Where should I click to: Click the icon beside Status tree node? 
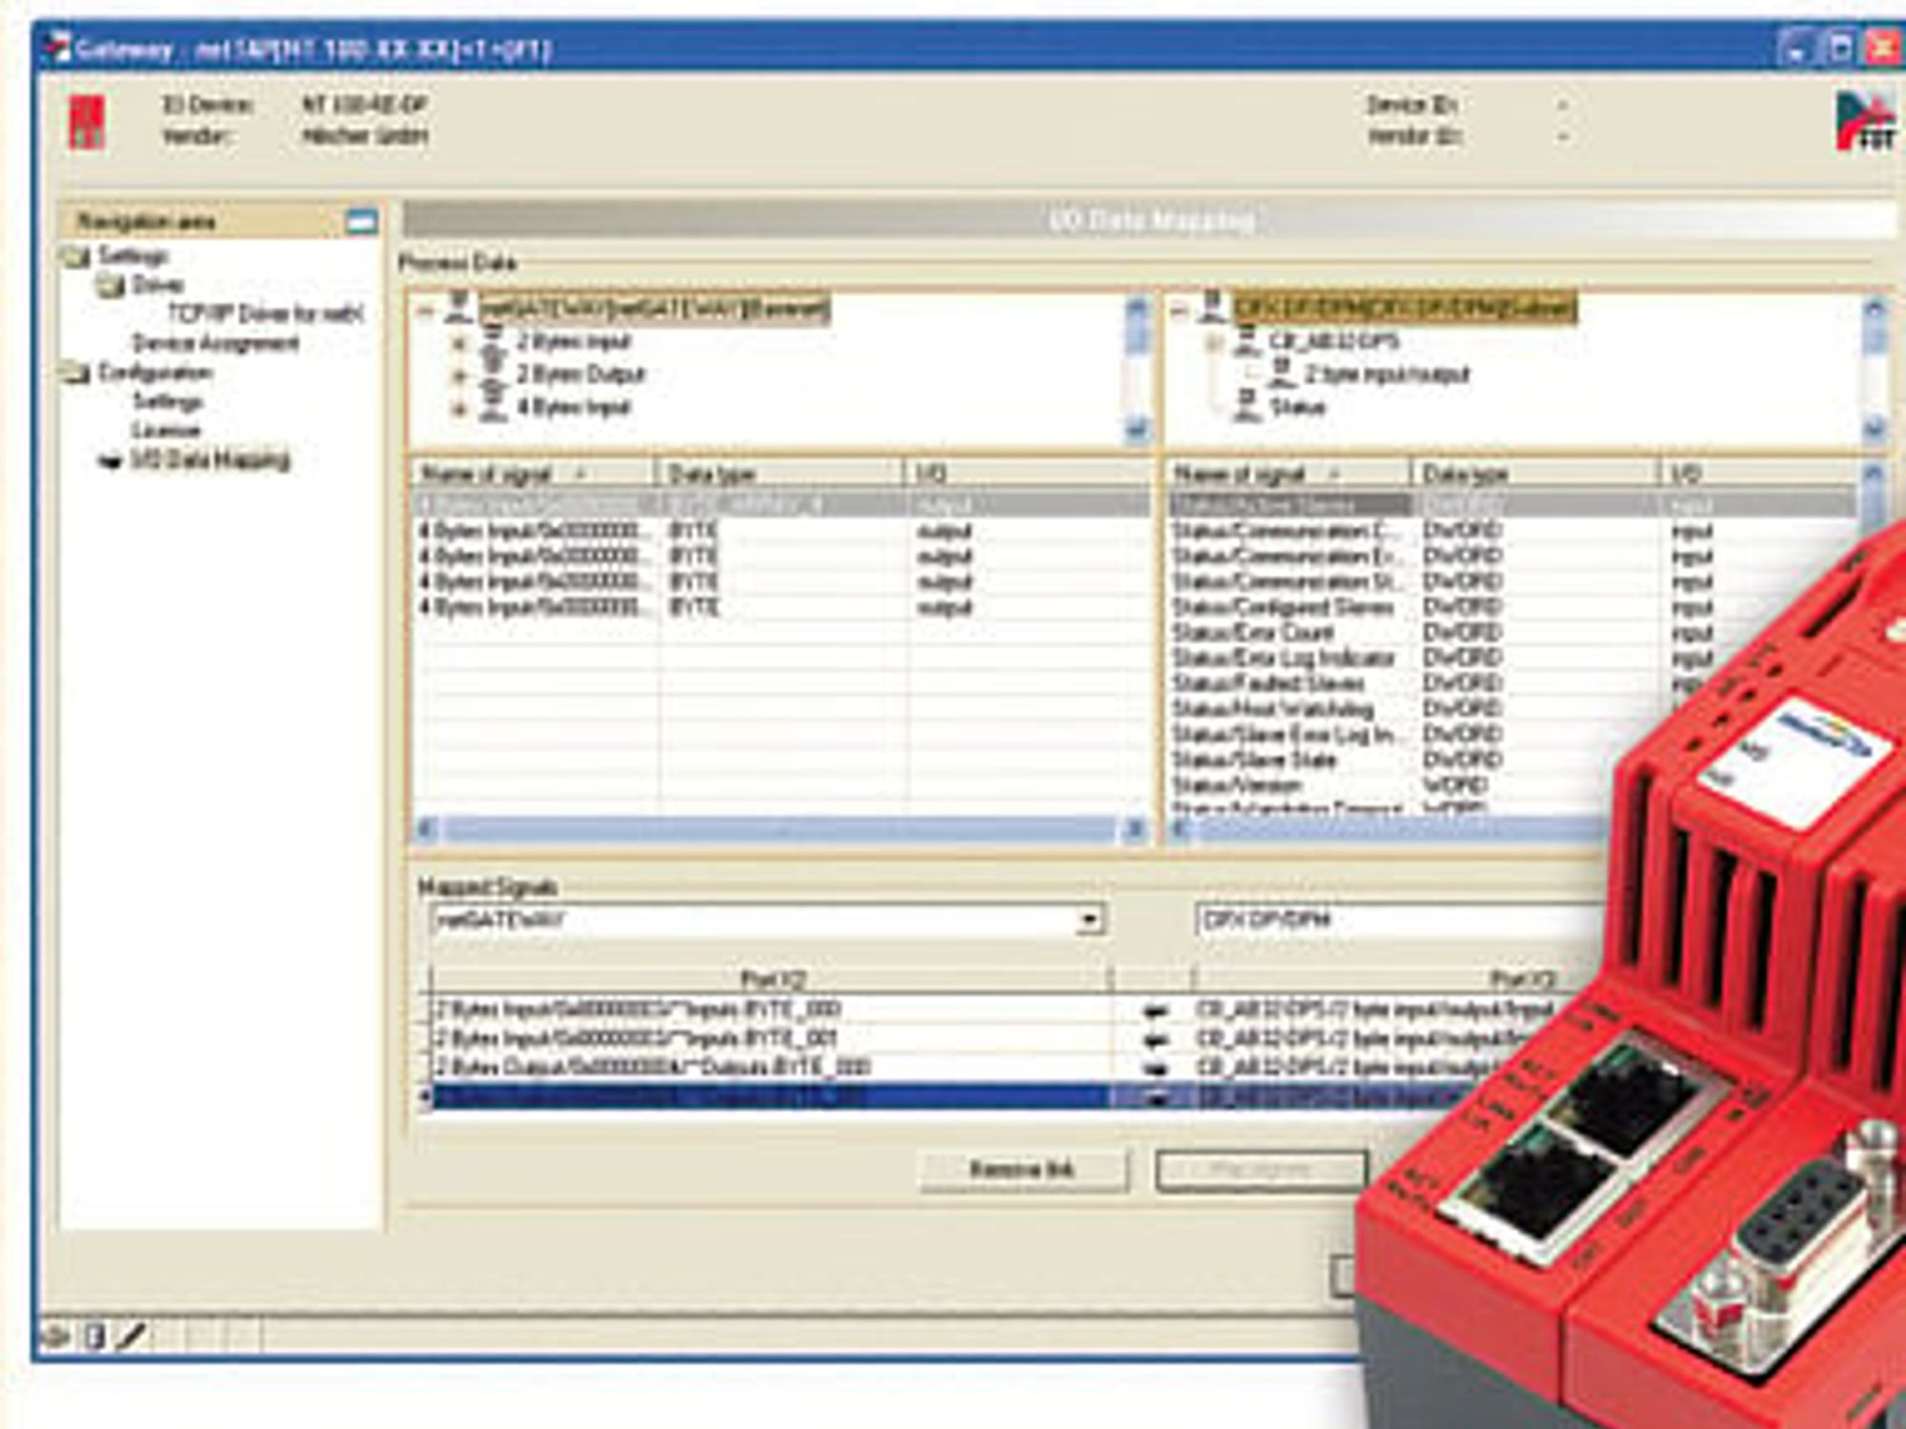coord(1247,407)
